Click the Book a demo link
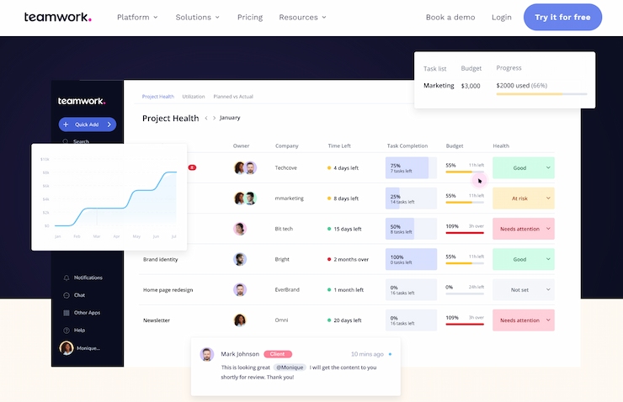 coord(450,17)
